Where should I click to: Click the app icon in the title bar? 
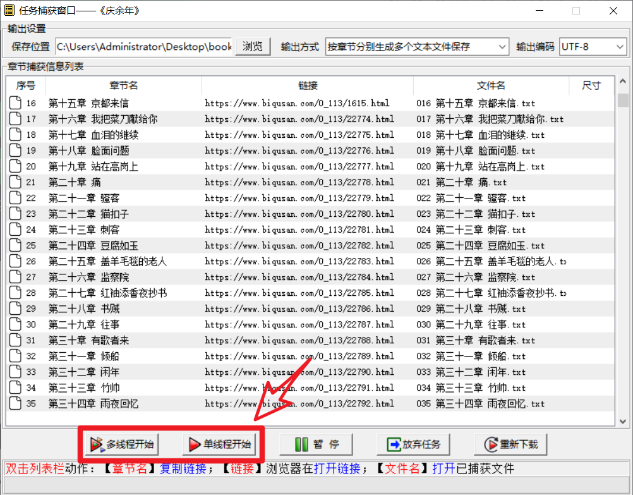click(x=9, y=11)
